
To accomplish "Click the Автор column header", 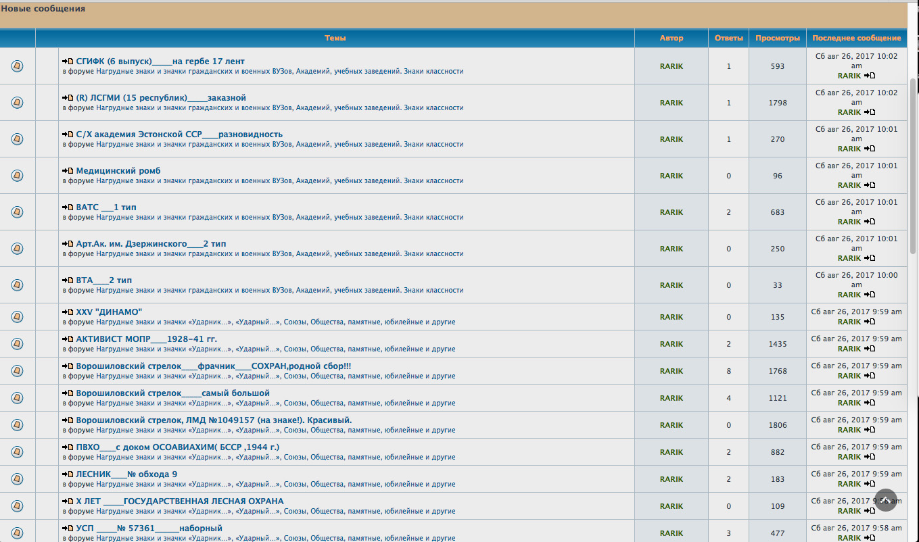I will tap(671, 39).
